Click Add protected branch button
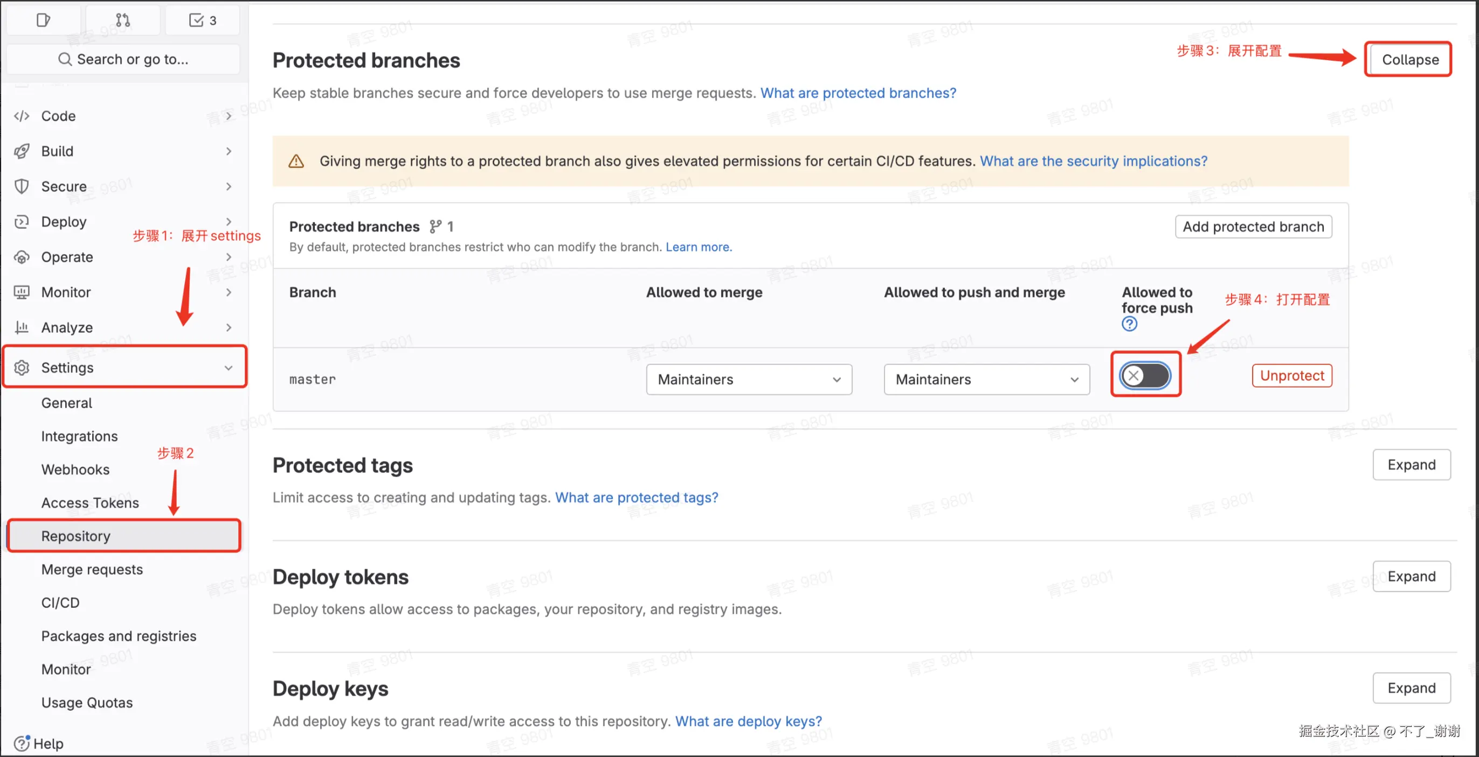Viewport: 1479px width, 757px height. click(1253, 227)
